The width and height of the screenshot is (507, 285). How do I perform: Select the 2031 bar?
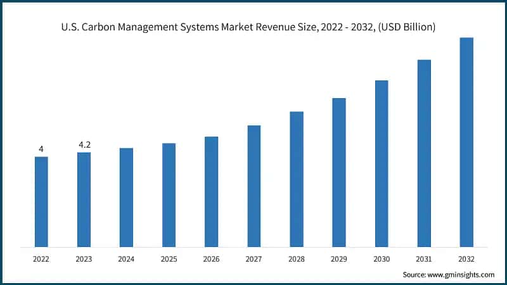(424, 153)
